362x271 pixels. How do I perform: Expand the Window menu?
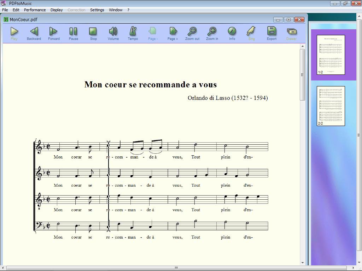pyautogui.click(x=116, y=10)
